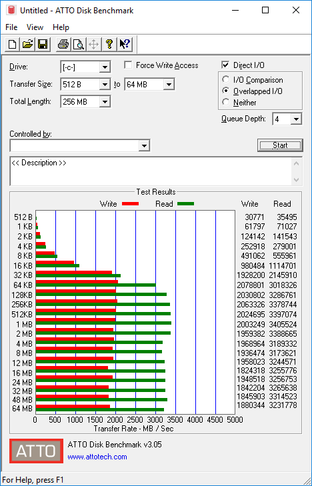Open the Total Length 256 MB dropdown

[x=105, y=101]
